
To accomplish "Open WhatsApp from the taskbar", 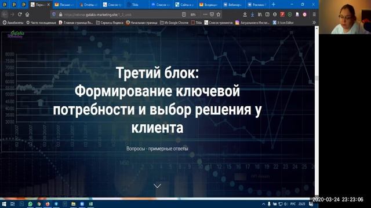I will (x=30, y=204).
